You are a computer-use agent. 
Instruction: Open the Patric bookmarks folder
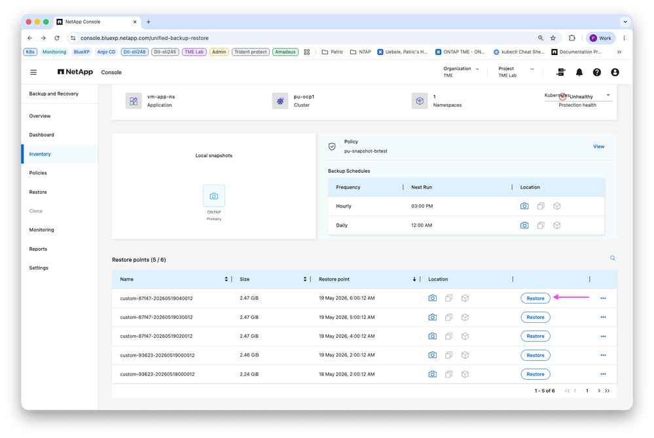click(333, 52)
